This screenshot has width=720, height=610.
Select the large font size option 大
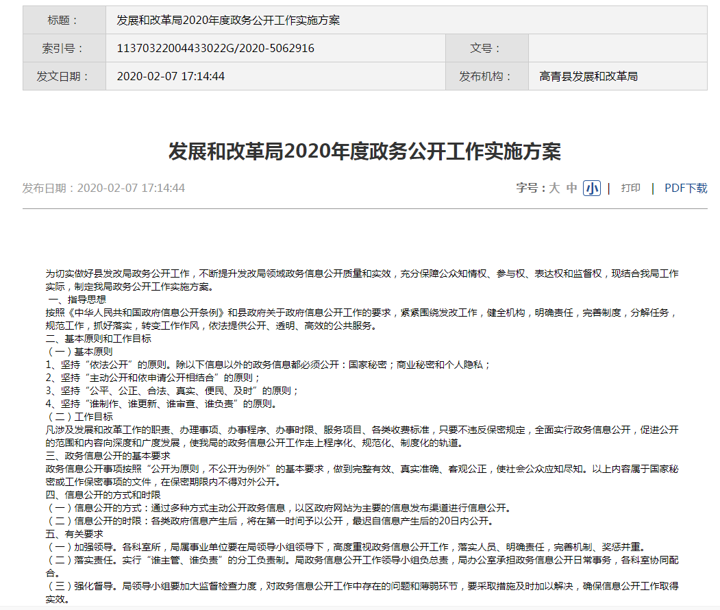click(x=554, y=188)
